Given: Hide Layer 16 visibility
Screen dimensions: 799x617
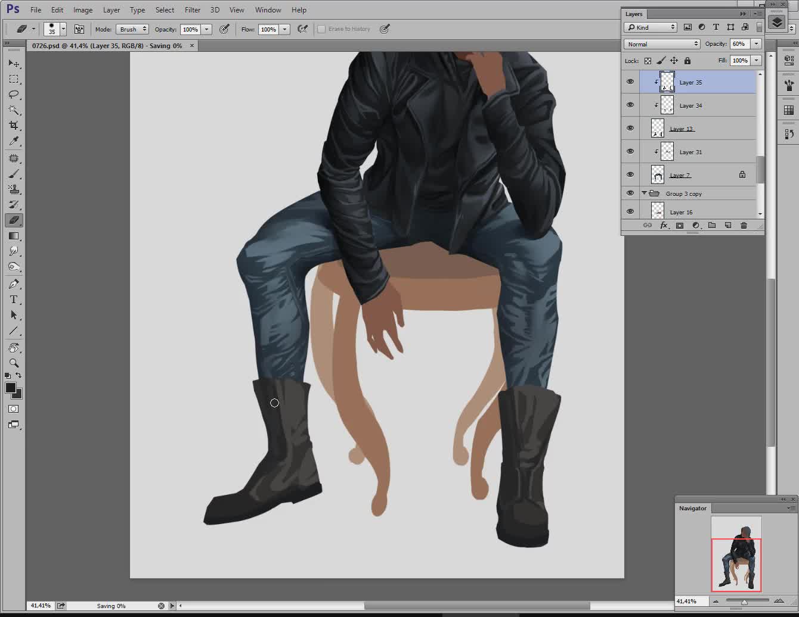Looking at the screenshot, I should pyautogui.click(x=630, y=211).
